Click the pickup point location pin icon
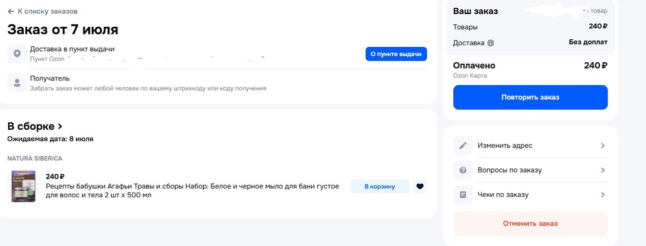 (17, 53)
